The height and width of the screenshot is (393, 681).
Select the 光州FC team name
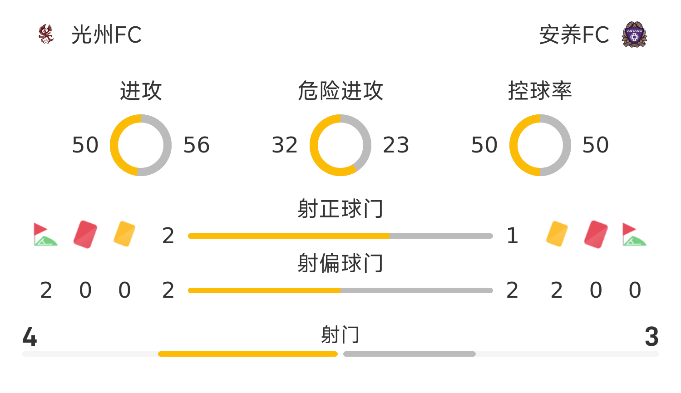107,35
